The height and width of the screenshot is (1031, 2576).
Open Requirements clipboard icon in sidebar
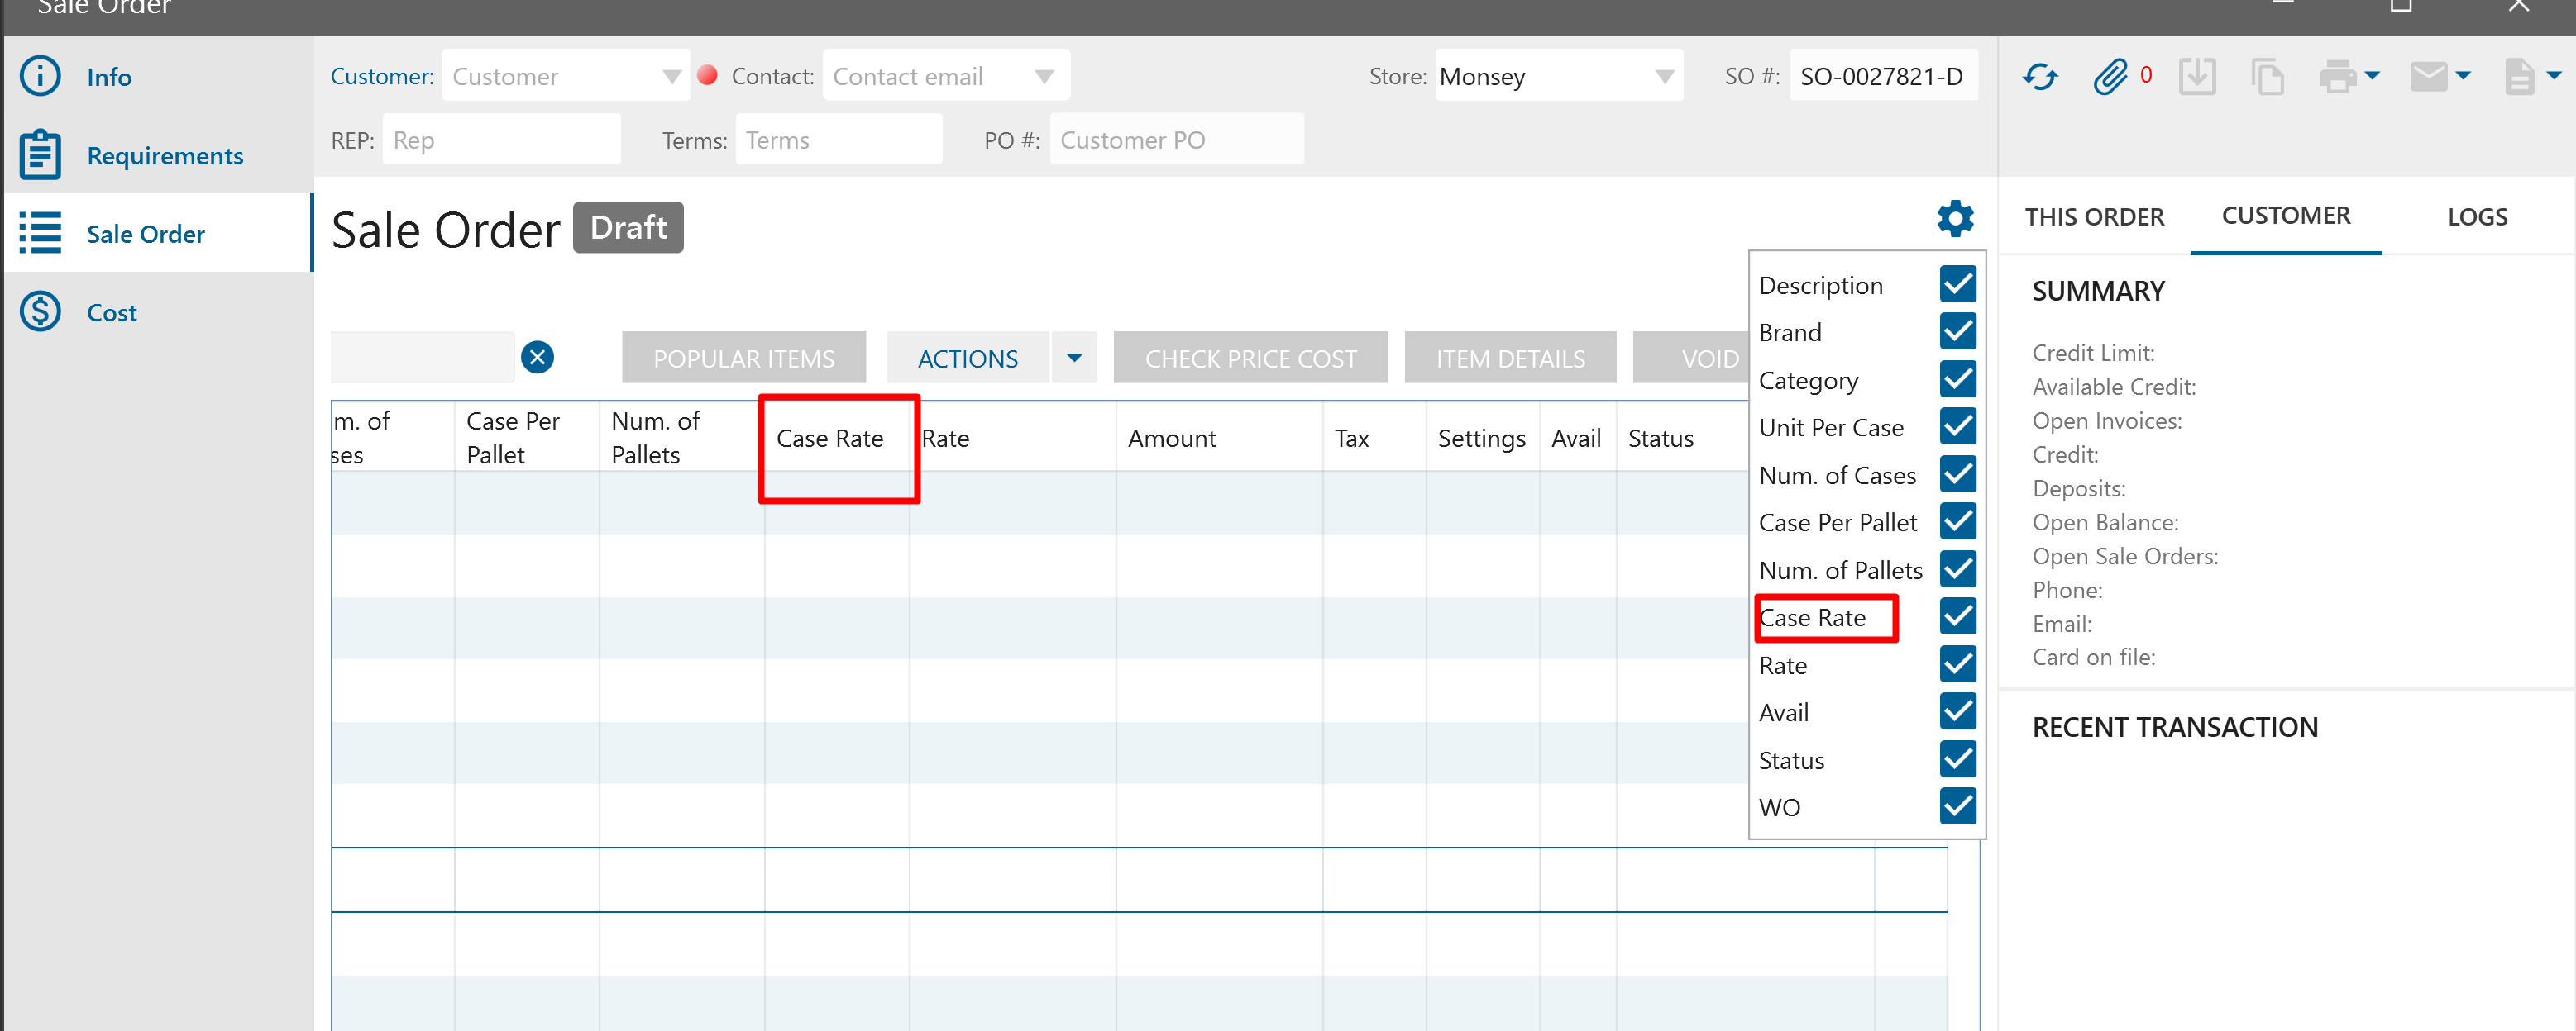click(x=41, y=154)
